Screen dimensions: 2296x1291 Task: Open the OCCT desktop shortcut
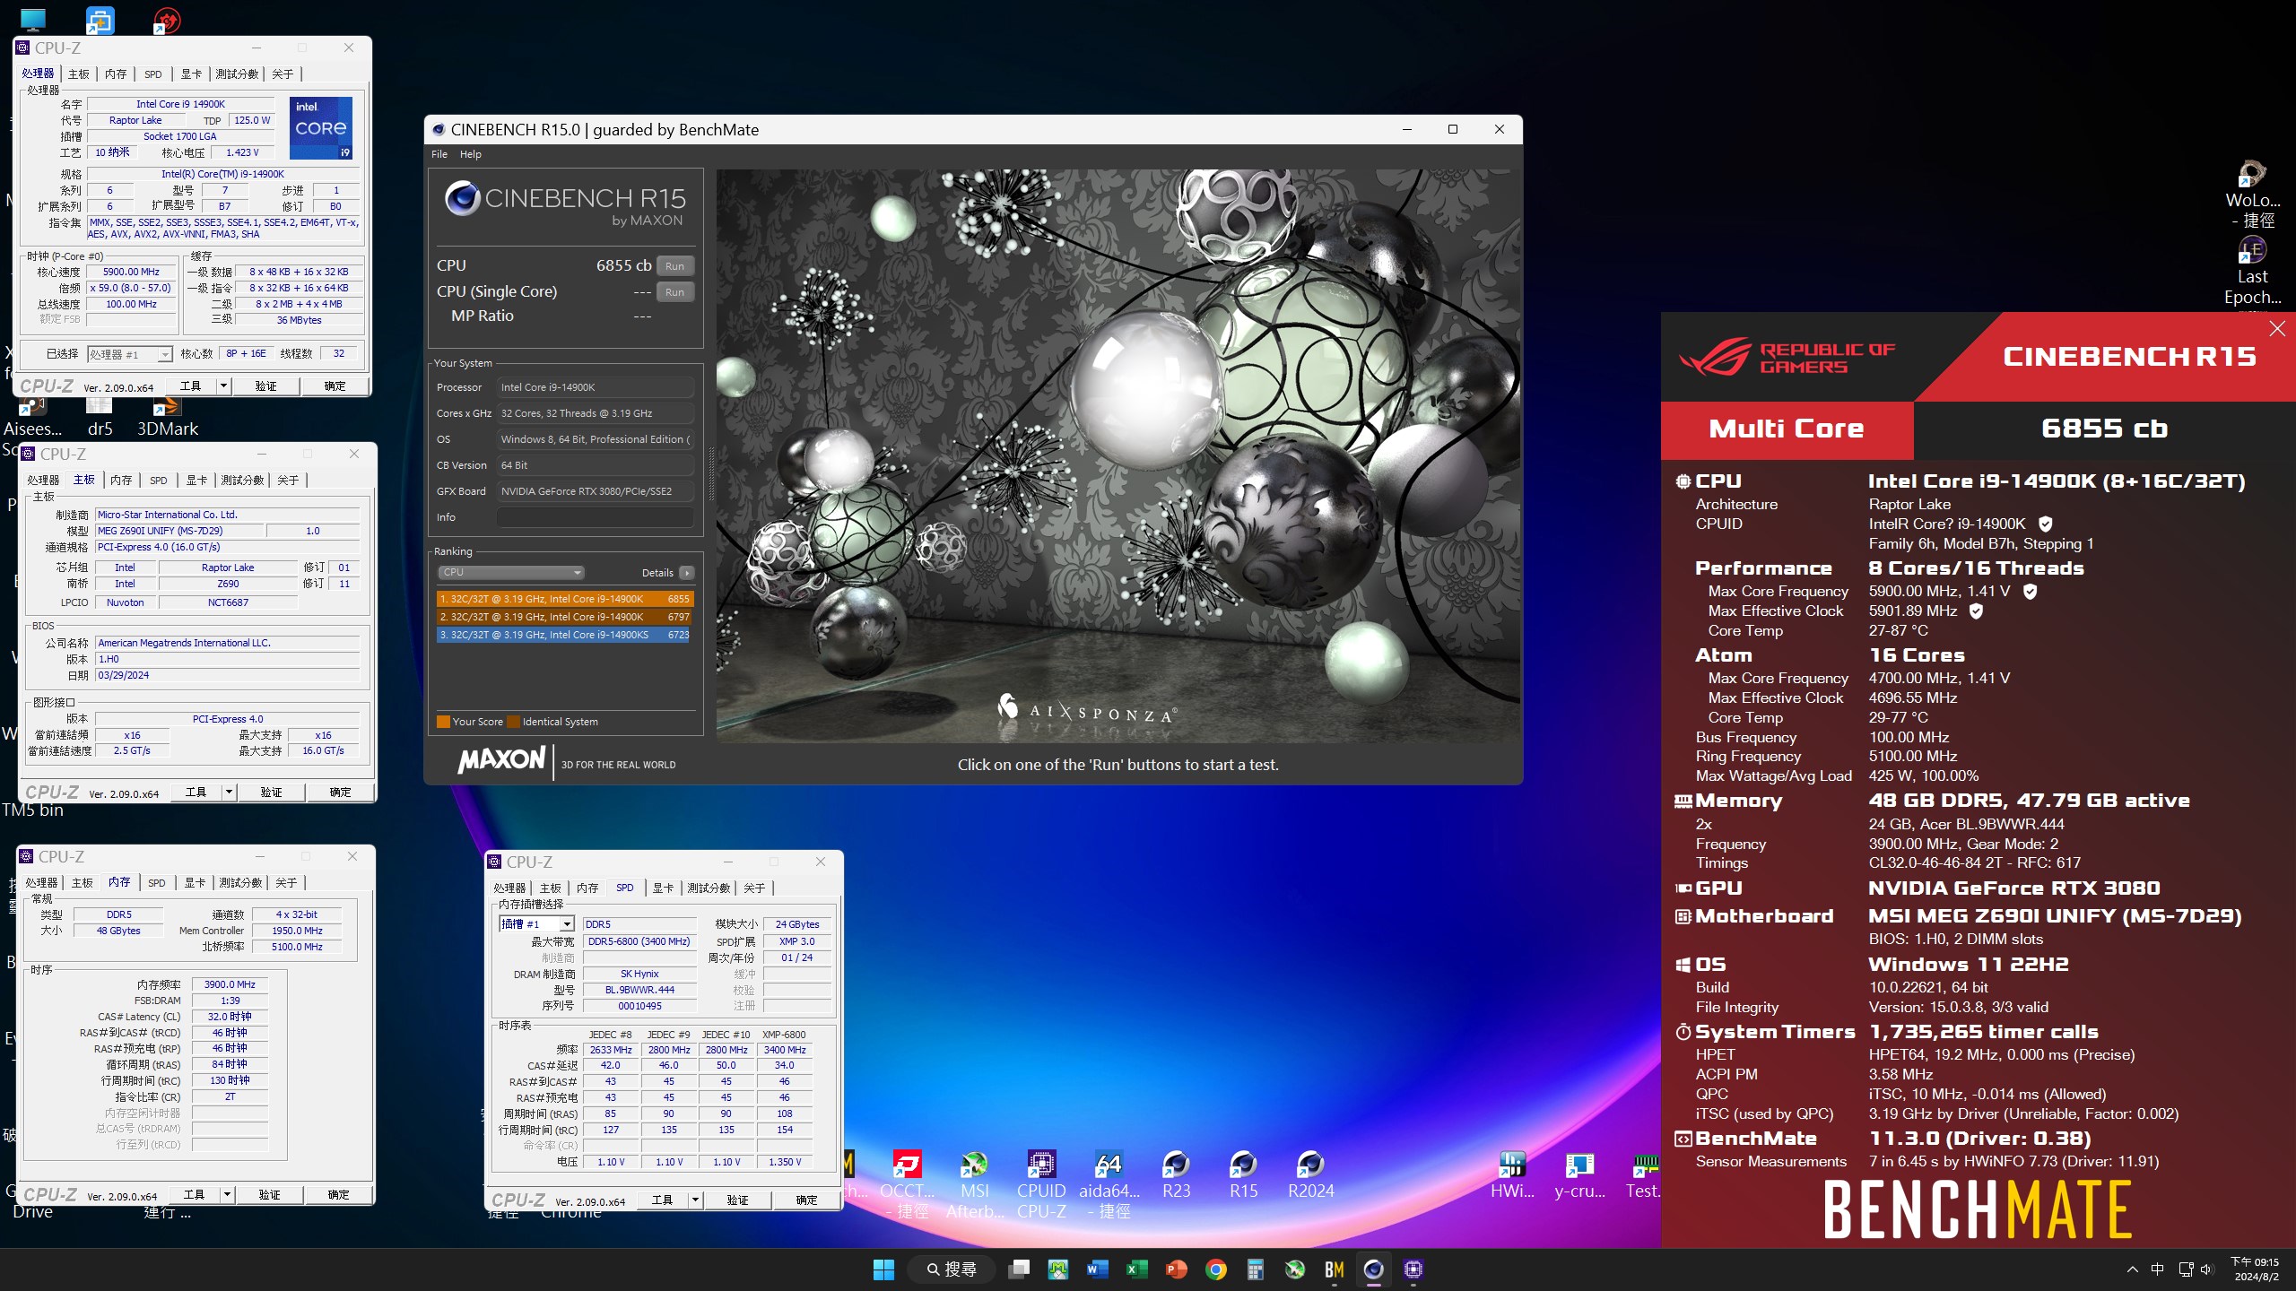click(906, 1183)
